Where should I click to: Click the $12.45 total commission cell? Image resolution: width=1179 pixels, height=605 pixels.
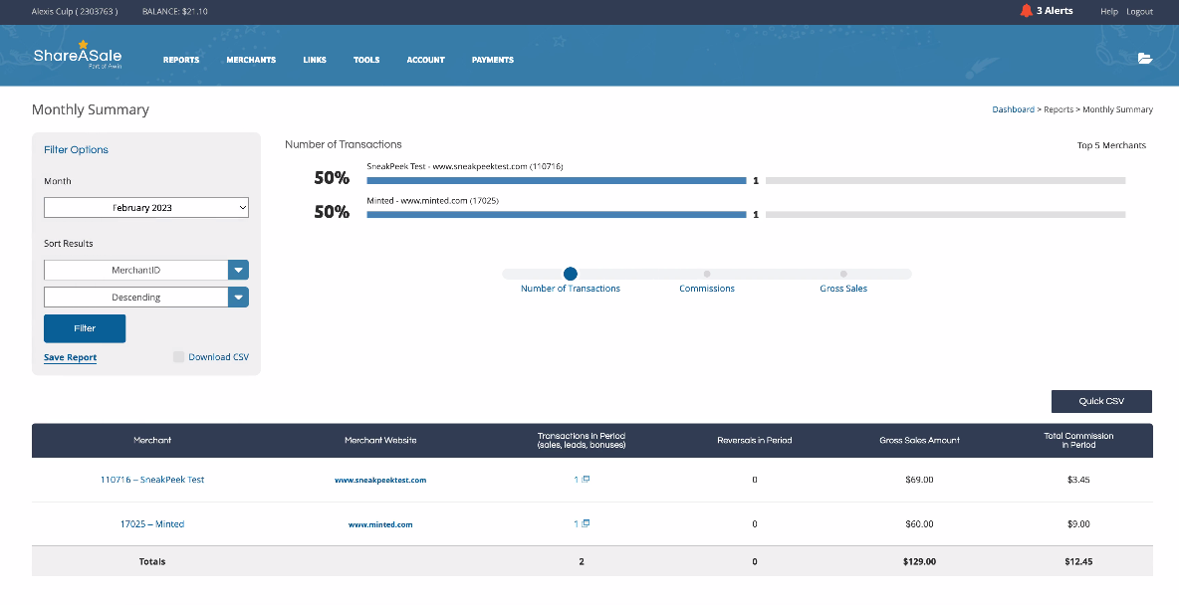click(x=1078, y=561)
